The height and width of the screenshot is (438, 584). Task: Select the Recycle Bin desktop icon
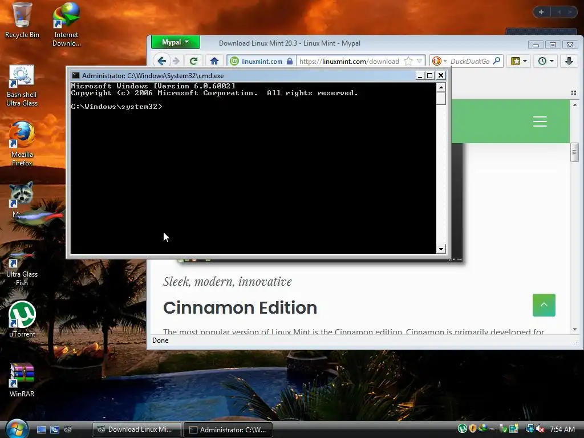[22, 20]
